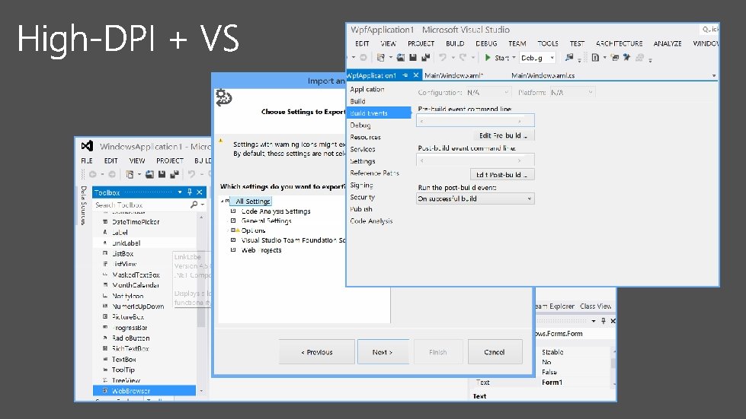746x419 pixels.
Task: Click New Project icon in WpfApplication1 toolbar
Action: click(380, 58)
